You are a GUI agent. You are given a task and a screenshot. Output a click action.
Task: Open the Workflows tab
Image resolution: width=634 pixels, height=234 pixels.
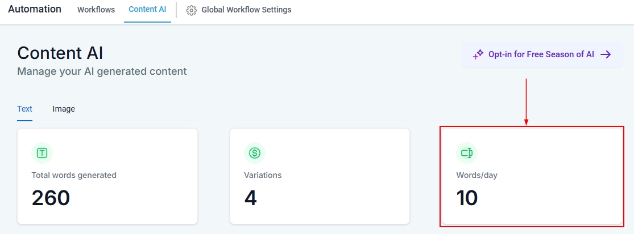coord(96,10)
